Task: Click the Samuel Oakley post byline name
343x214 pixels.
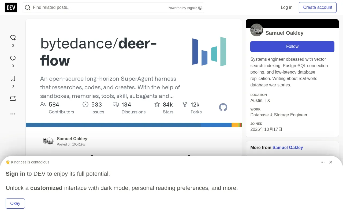Action: 72,139
